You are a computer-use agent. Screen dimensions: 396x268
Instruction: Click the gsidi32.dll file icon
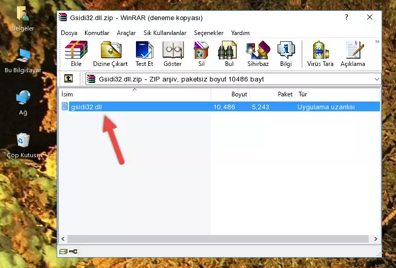point(65,107)
